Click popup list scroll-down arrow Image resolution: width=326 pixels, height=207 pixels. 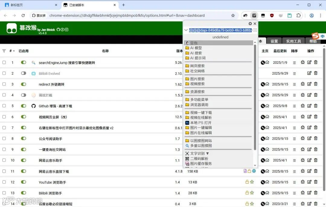coord(255,166)
